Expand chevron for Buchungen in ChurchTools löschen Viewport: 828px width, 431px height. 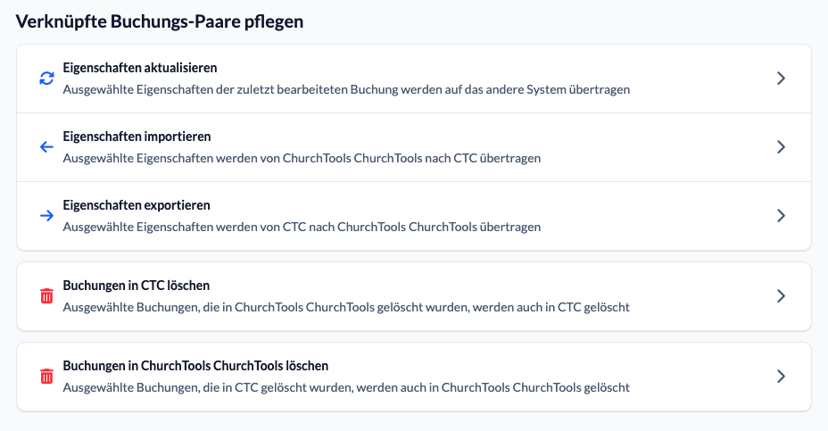point(781,376)
